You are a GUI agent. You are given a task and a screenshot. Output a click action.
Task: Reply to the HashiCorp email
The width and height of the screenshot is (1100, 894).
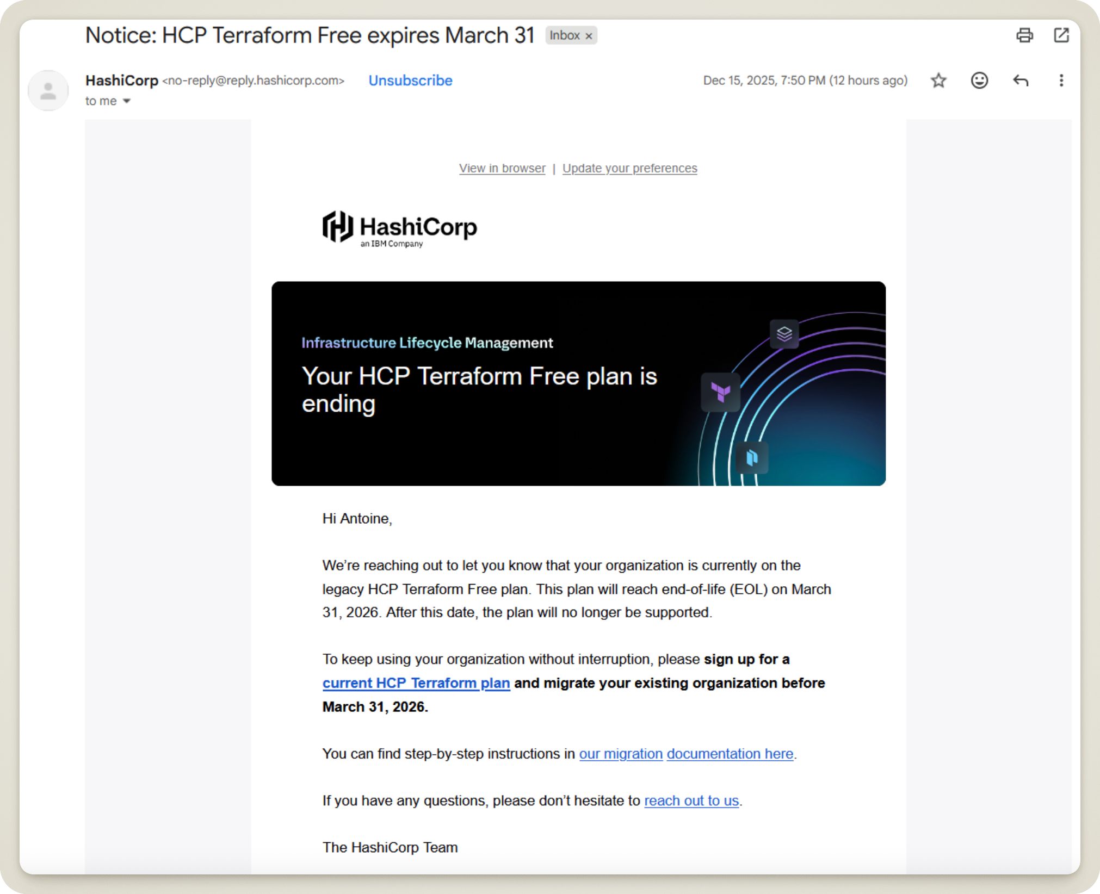point(1020,80)
